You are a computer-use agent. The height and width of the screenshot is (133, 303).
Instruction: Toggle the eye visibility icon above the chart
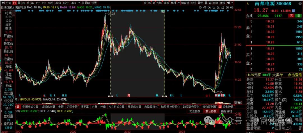point(200,8)
